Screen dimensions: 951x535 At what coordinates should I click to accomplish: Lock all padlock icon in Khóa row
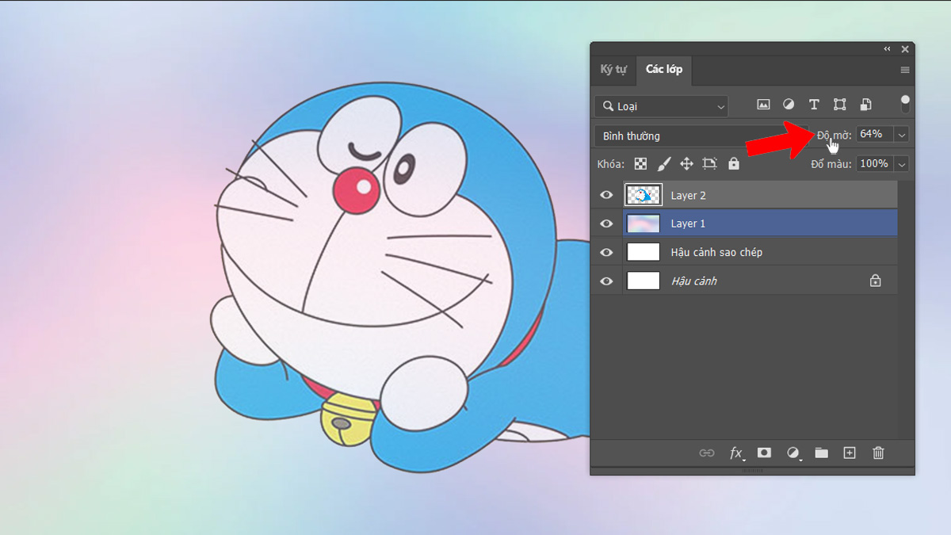734,163
